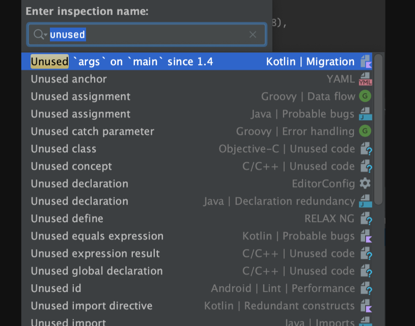Click the green Groovy icon for "Unused assignment"
The height and width of the screenshot is (326, 415).
pos(366,96)
